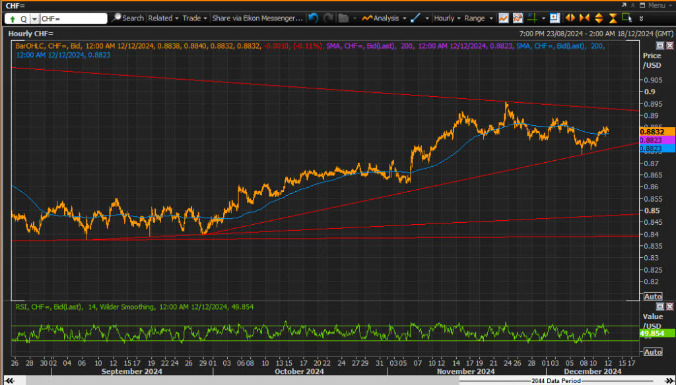Click Share via Eikon Messenger button

pyautogui.click(x=258, y=18)
